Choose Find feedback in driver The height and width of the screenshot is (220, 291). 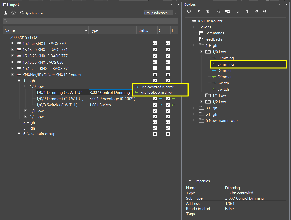tap(157, 92)
